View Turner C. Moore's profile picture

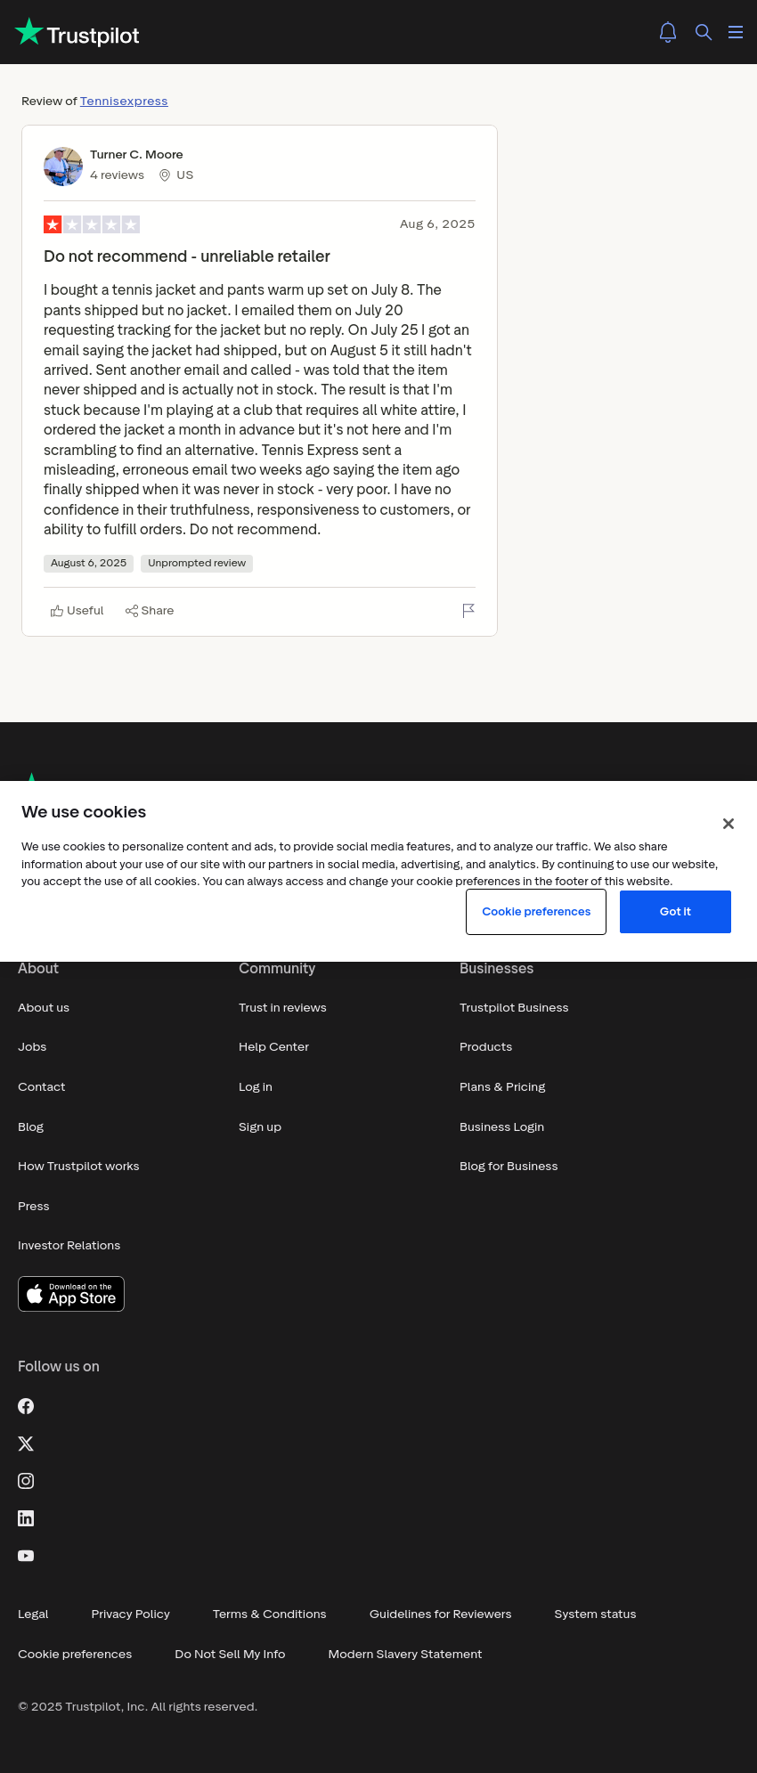[63, 167]
